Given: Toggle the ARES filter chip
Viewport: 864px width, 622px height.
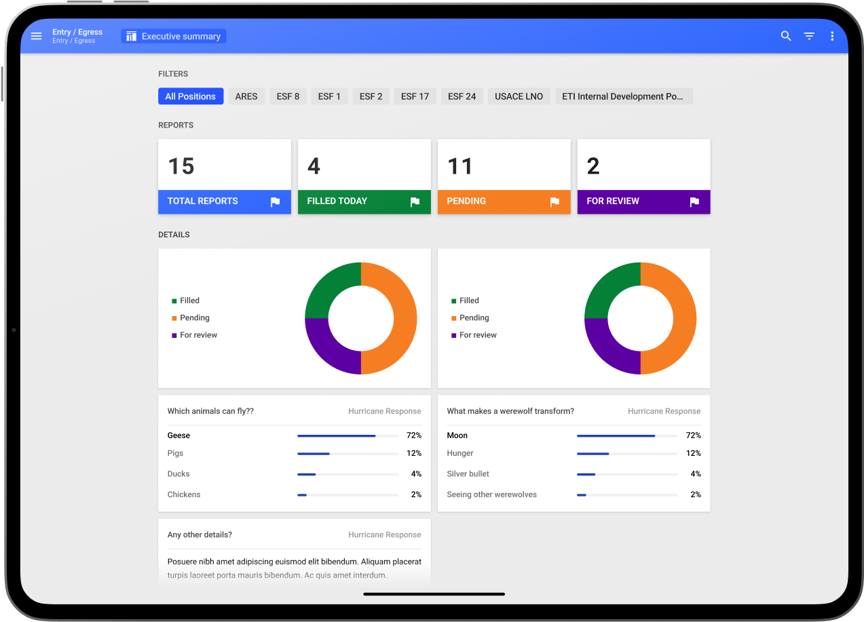Looking at the screenshot, I should click(246, 96).
